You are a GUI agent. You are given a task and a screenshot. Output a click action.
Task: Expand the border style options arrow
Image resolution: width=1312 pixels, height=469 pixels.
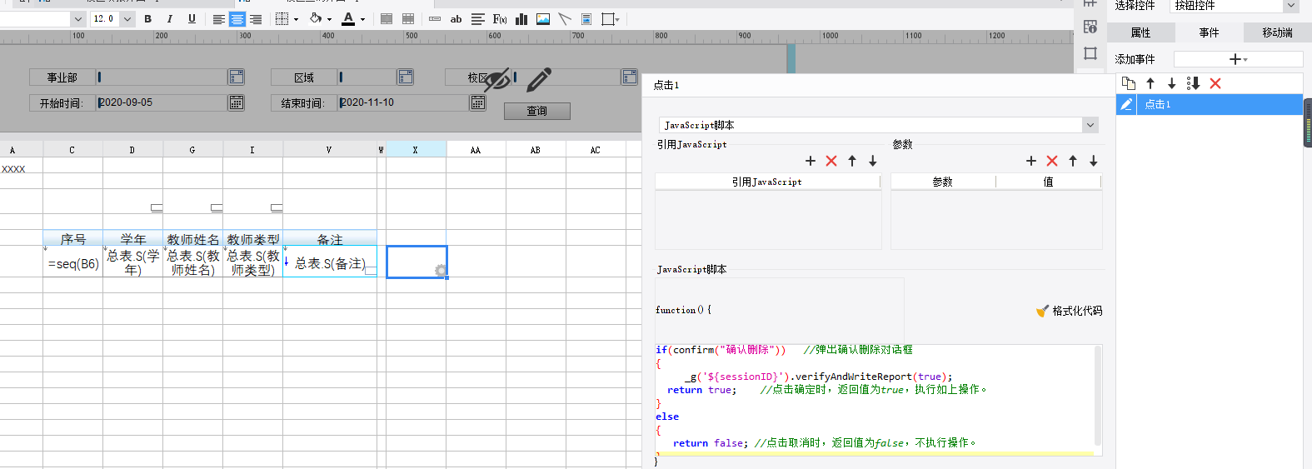click(x=296, y=19)
